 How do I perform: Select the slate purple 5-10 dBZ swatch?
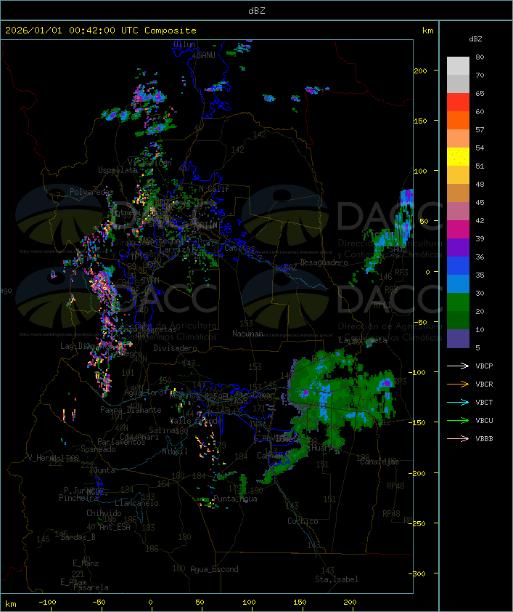pyautogui.click(x=458, y=339)
